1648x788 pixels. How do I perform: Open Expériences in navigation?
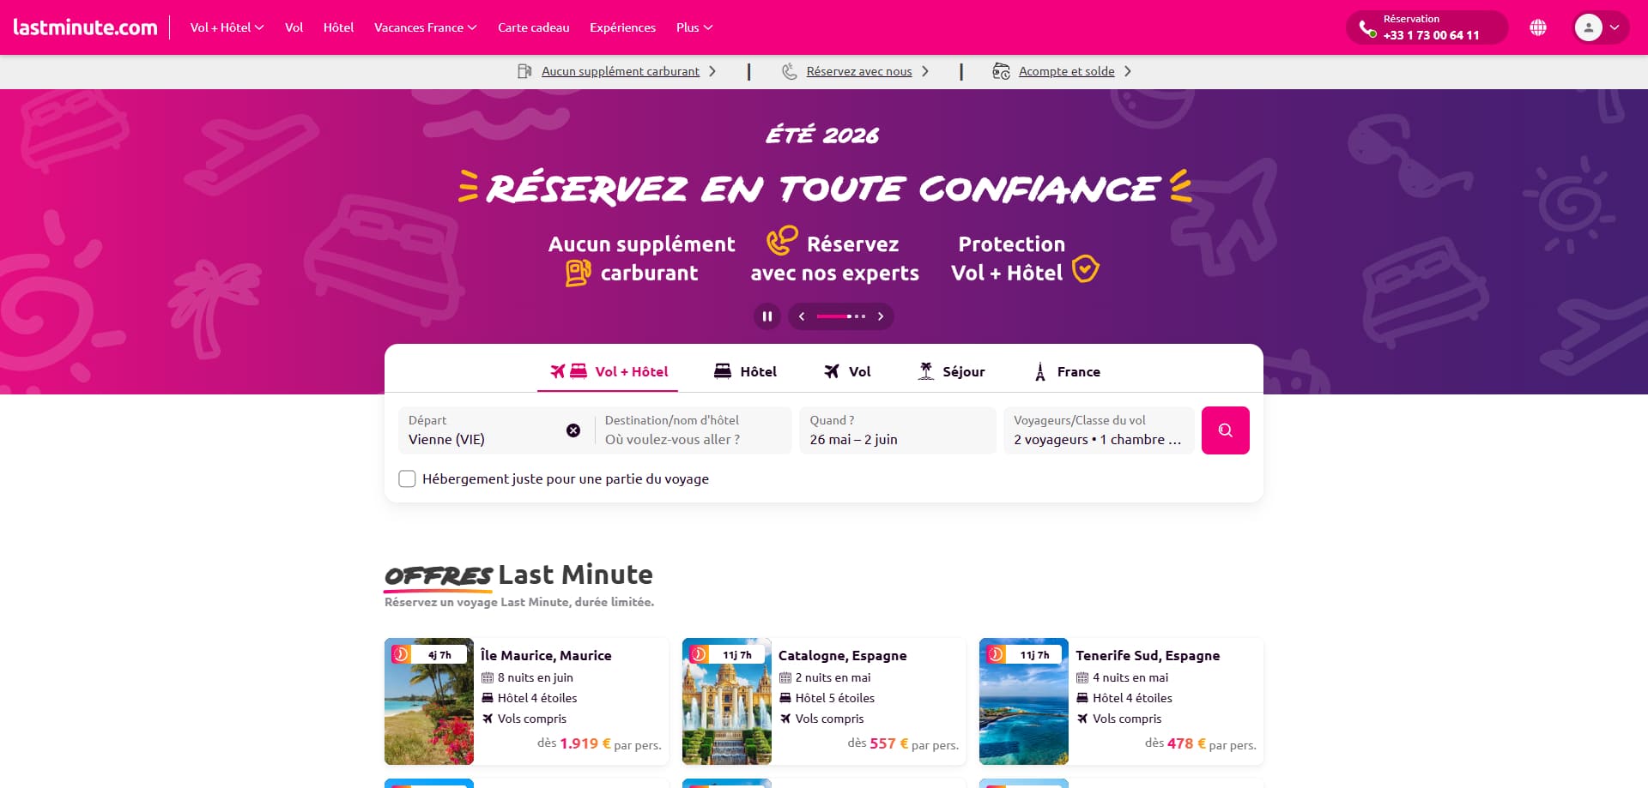[622, 27]
